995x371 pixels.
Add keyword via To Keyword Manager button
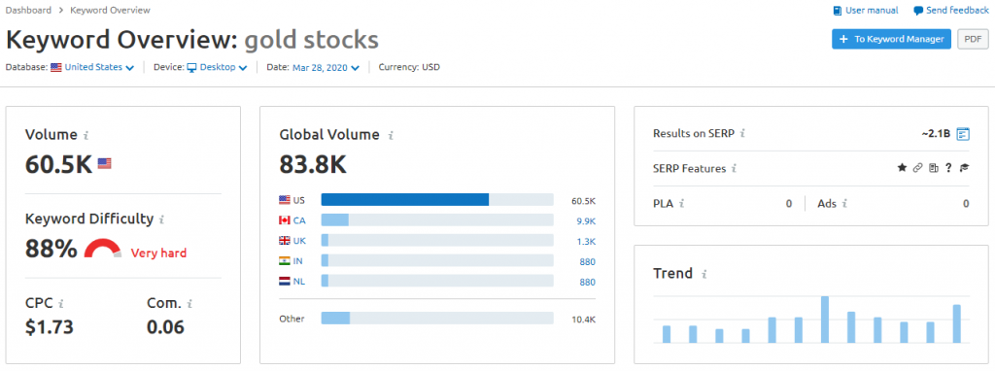click(x=891, y=39)
